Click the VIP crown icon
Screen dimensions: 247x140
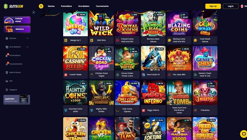click(x=7, y=81)
